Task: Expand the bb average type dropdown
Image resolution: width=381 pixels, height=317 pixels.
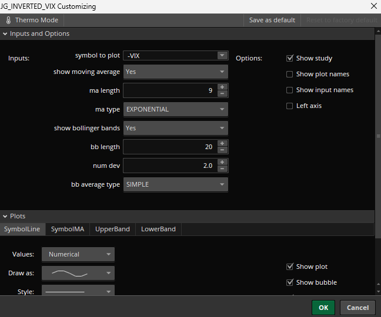Action: click(175, 184)
